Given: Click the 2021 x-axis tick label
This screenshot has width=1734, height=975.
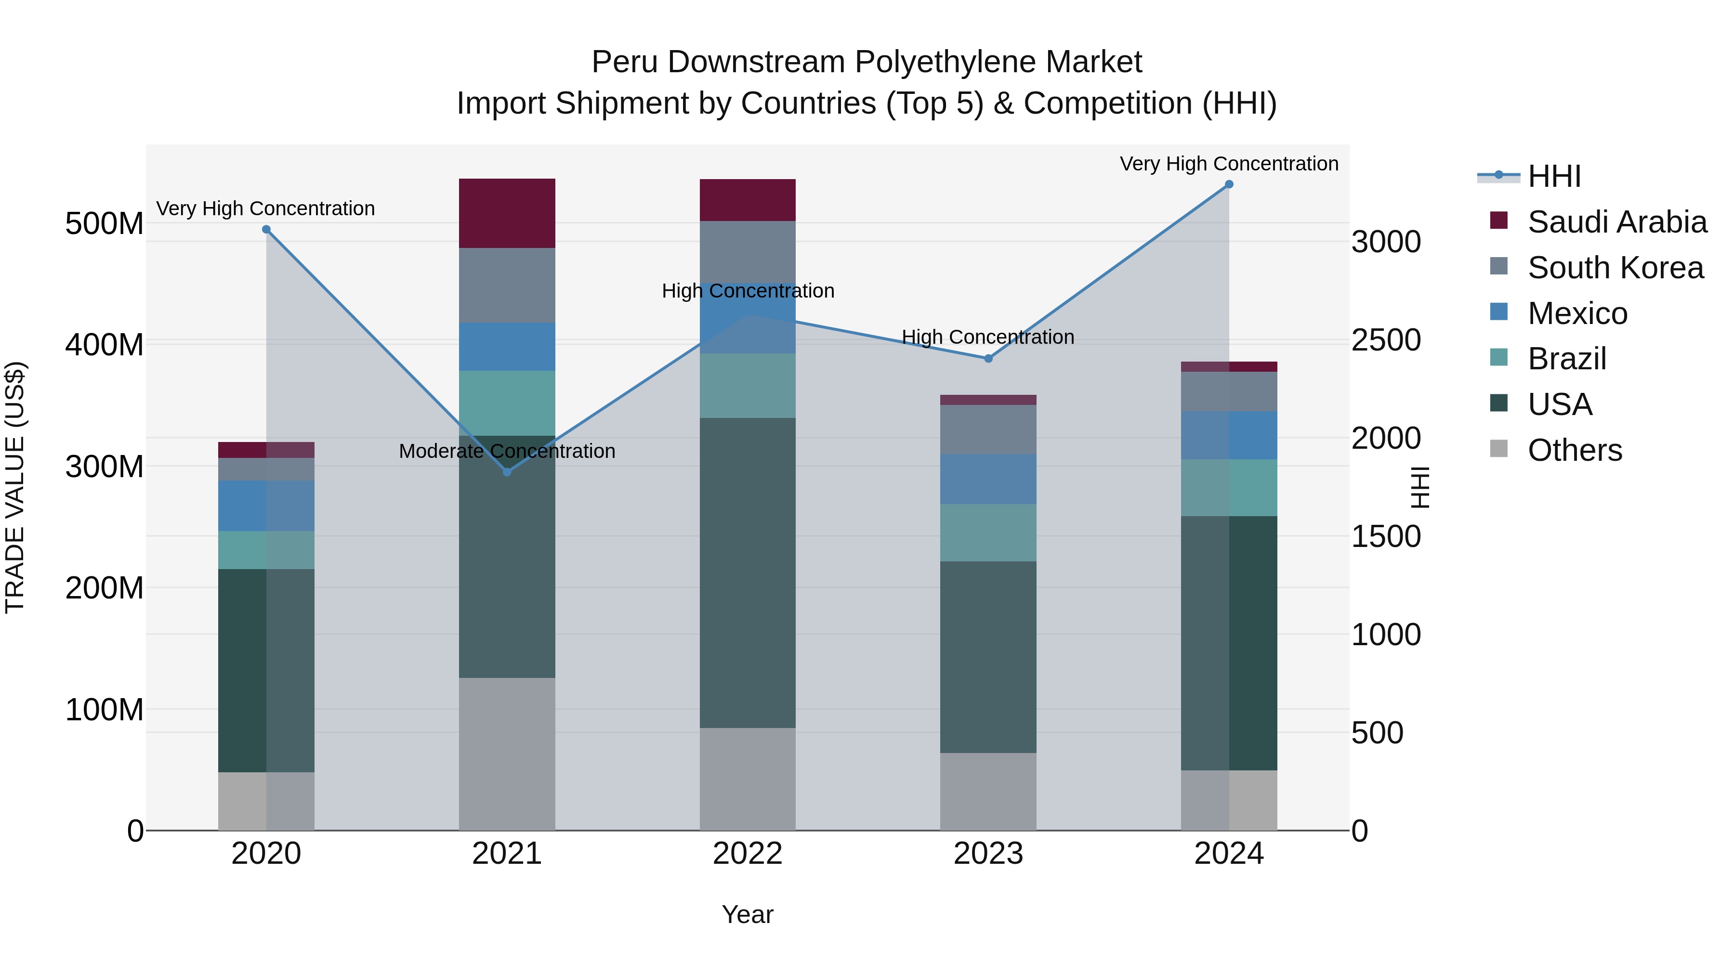Looking at the screenshot, I should coord(508,854).
